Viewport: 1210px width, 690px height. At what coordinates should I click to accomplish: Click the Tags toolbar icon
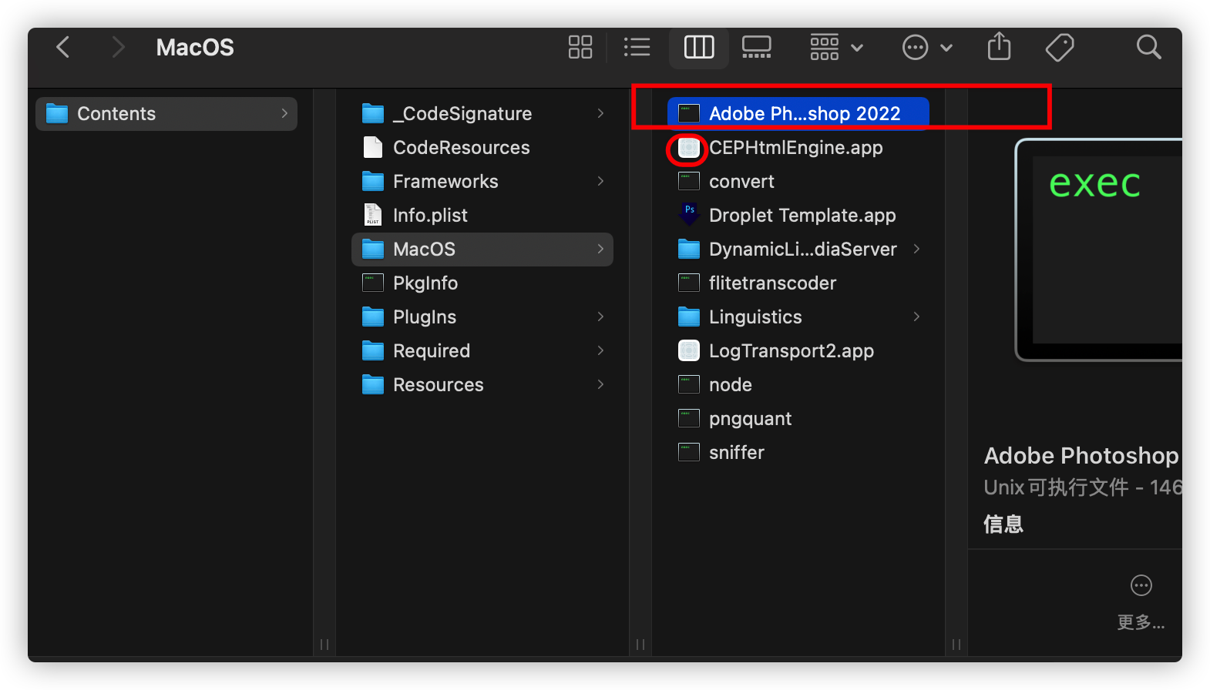[x=1060, y=47]
